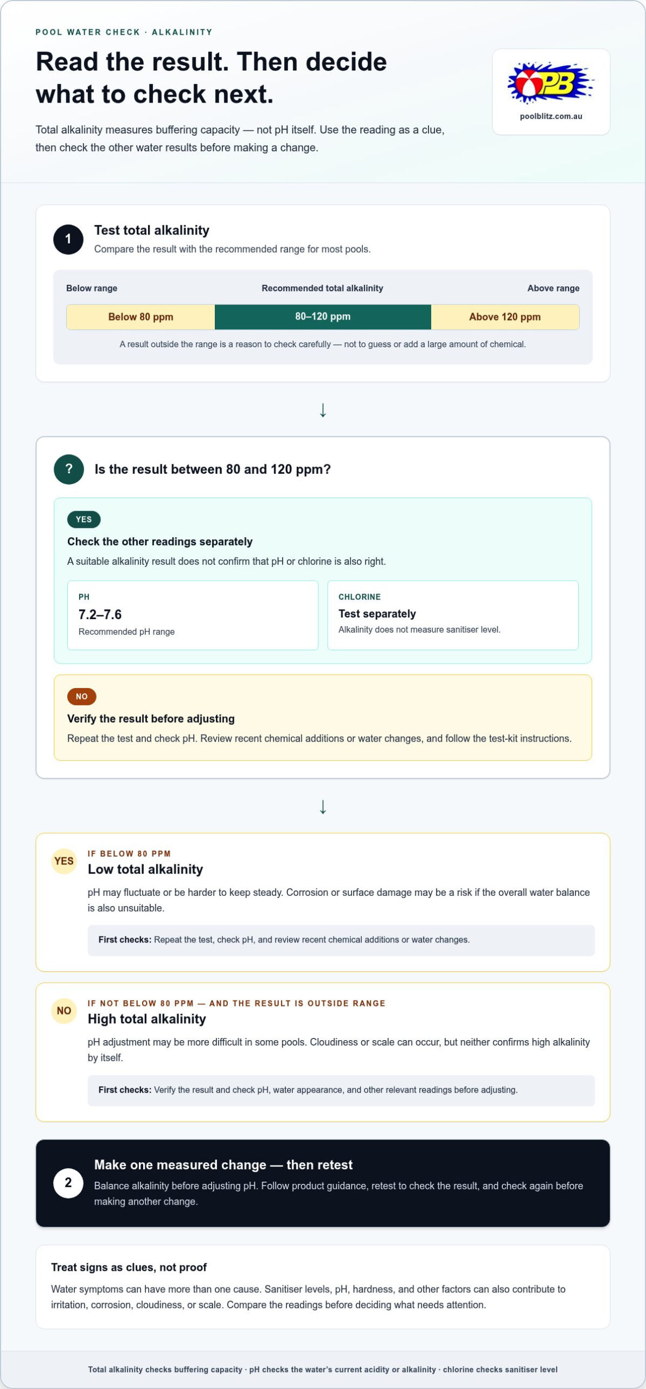Select the step 1 number circle
The width and height of the screenshot is (646, 1389).
tap(68, 239)
